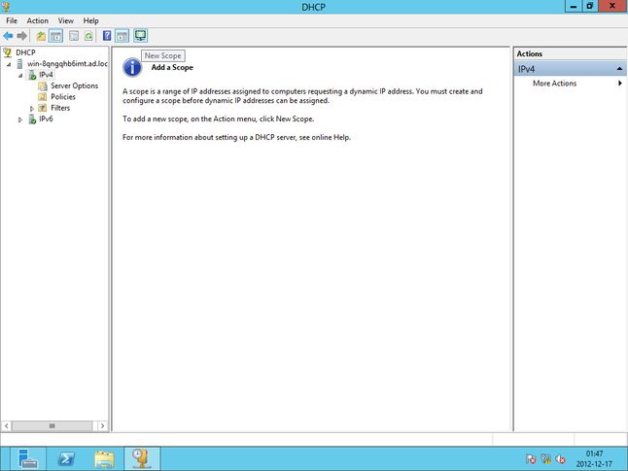This screenshot has width=628, height=471.
Task: Open the Action menu
Action: tap(38, 20)
